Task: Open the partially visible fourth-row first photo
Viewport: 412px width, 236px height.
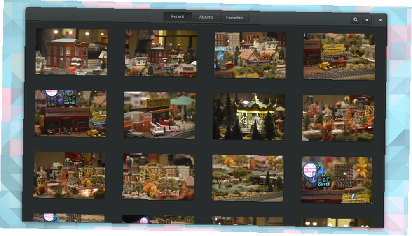Action: (x=69, y=217)
